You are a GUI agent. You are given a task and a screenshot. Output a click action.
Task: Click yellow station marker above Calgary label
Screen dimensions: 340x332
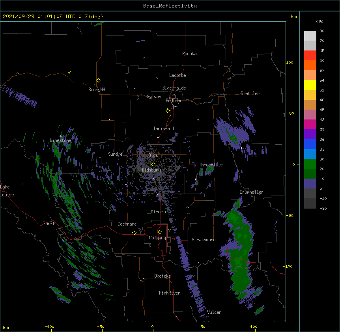pyautogui.click(x=160, y=232)
